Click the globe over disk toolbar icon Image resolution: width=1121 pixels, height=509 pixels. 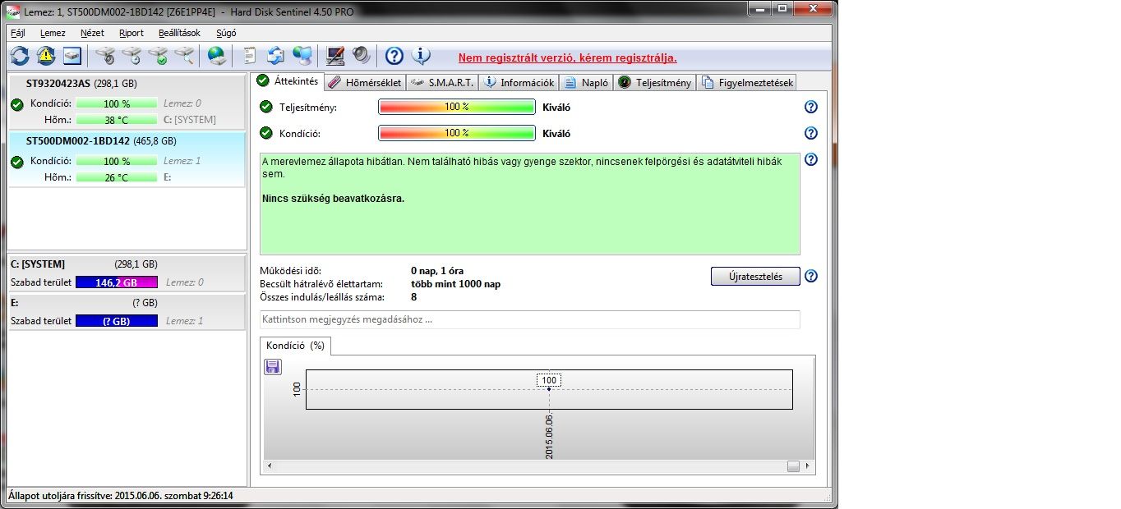pos(216,56)
